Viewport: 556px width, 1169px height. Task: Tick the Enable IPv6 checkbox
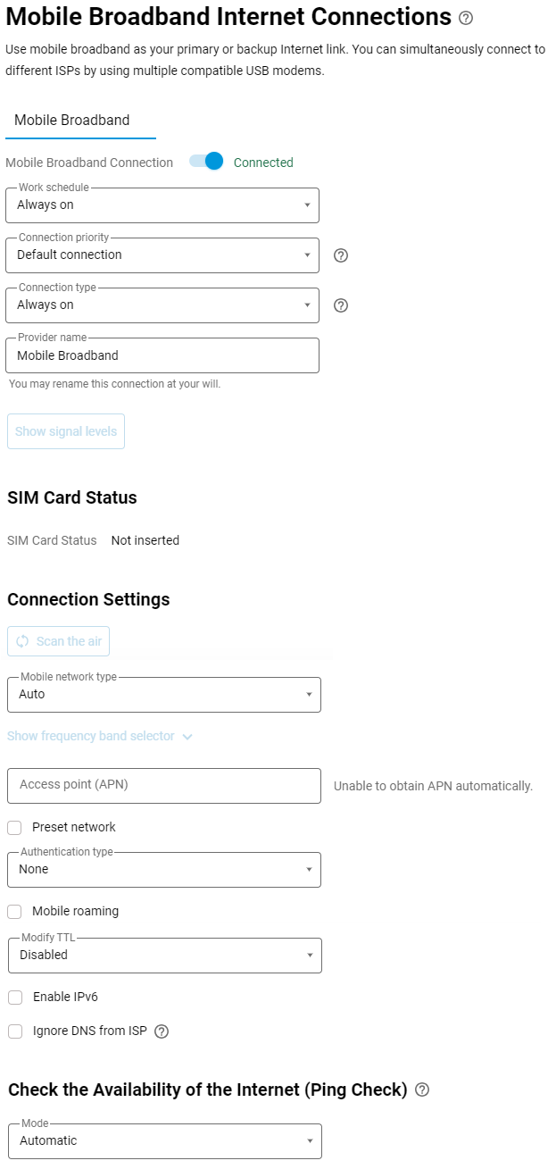coord(15,998)
